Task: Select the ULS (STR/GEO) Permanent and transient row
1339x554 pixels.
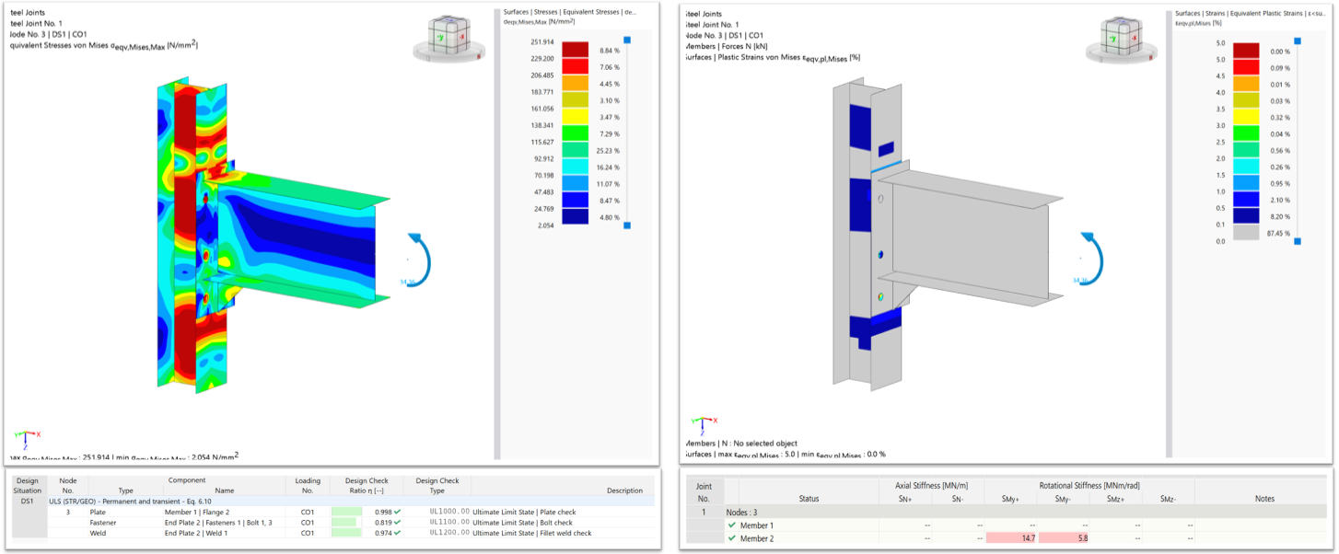Action: [351, 502]
